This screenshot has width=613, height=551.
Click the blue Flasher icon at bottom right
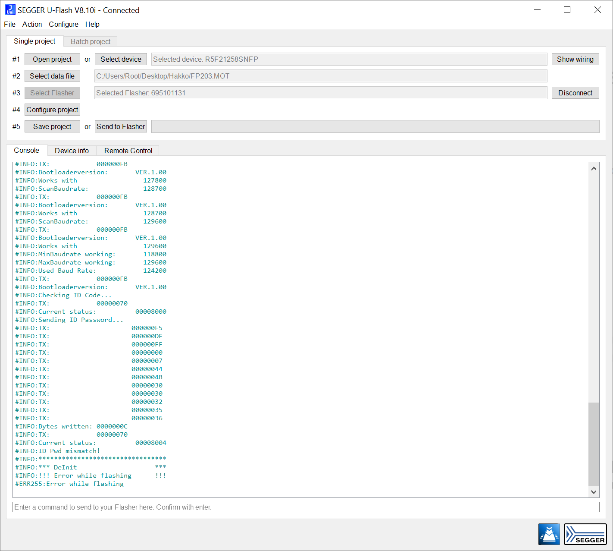(549, 534)
